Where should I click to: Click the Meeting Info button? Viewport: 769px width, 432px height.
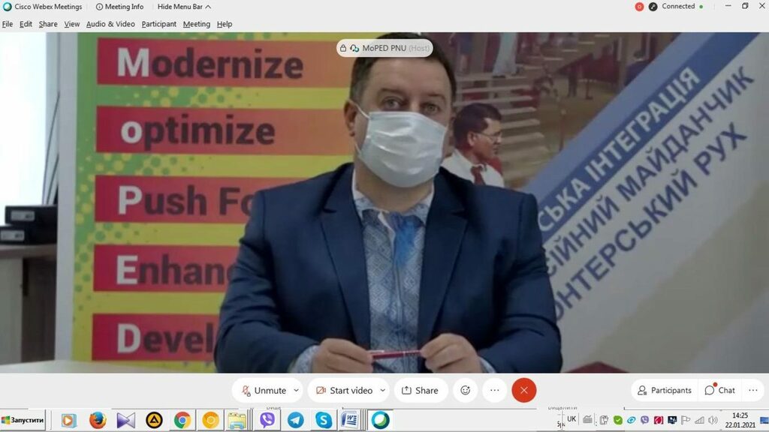[x=119, y=7]
